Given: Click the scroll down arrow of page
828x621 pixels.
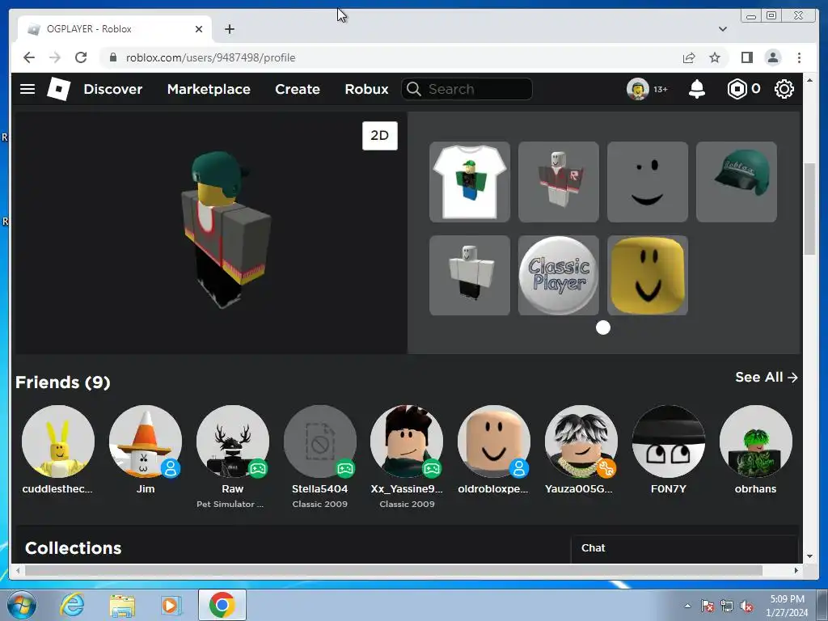Looking at the screenshot, I should click(810, 556).
